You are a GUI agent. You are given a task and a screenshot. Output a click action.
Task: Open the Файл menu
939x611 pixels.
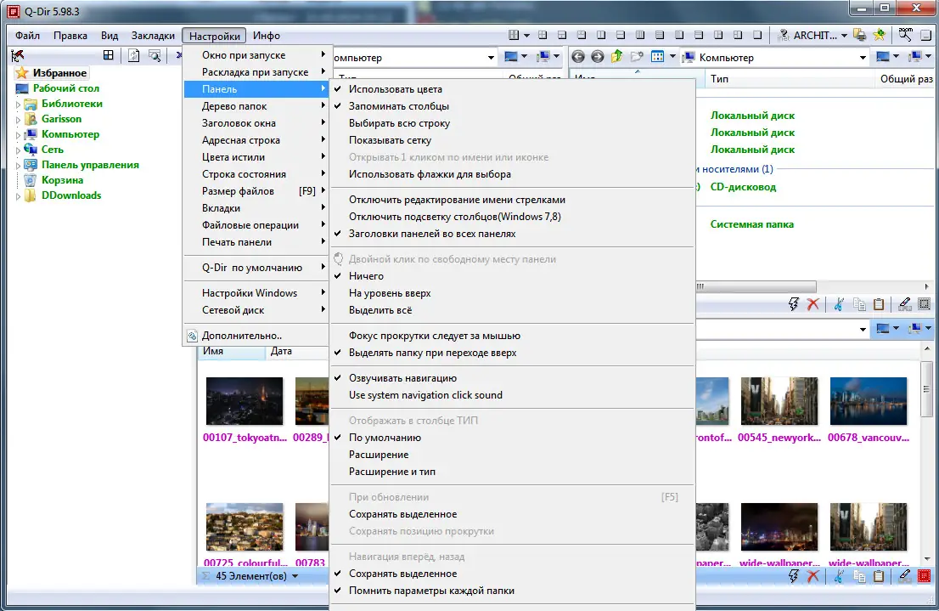pyautogui.click(x=27, y=36)
